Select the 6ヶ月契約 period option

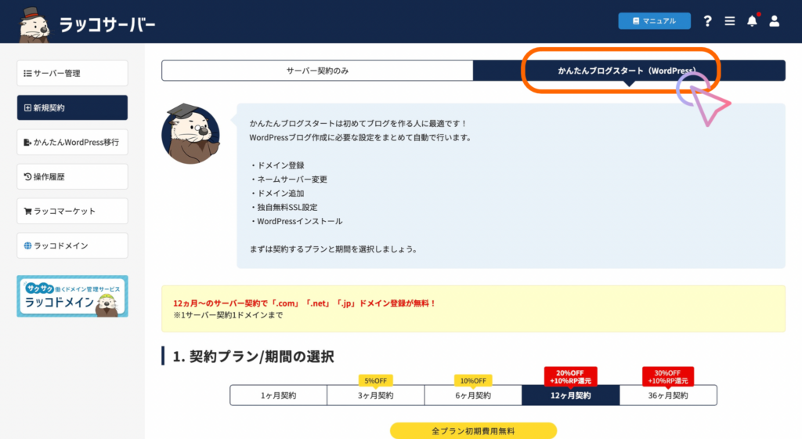tap(472, 395)
